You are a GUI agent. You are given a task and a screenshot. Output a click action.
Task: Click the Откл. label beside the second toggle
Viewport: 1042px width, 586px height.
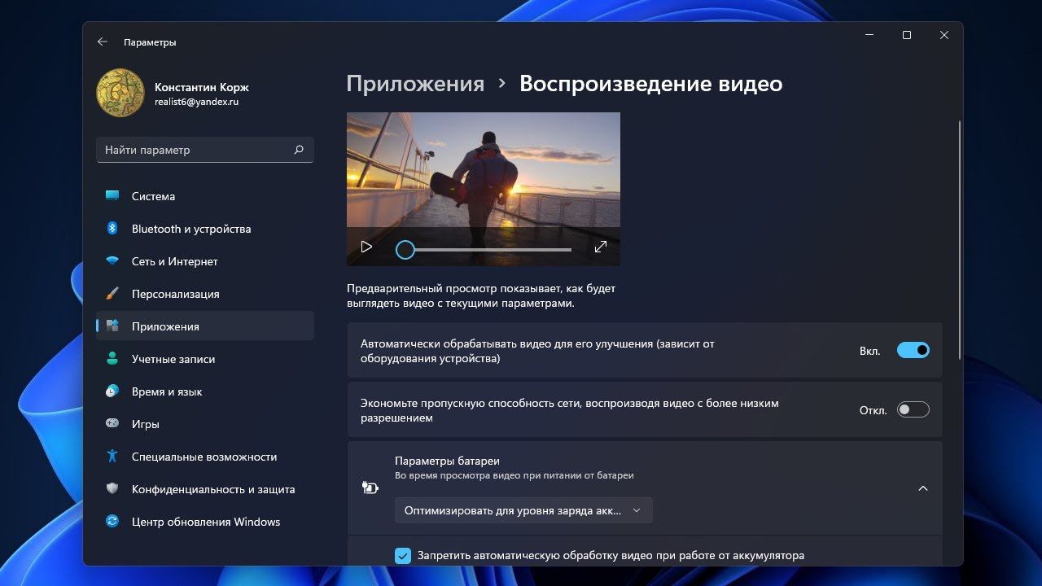click(873, 410)
